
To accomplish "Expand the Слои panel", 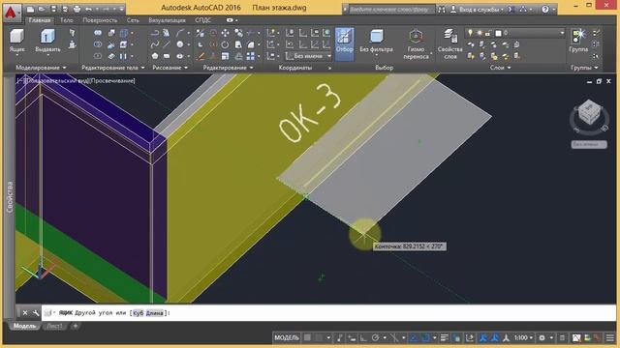I will (x=500, y=68).
